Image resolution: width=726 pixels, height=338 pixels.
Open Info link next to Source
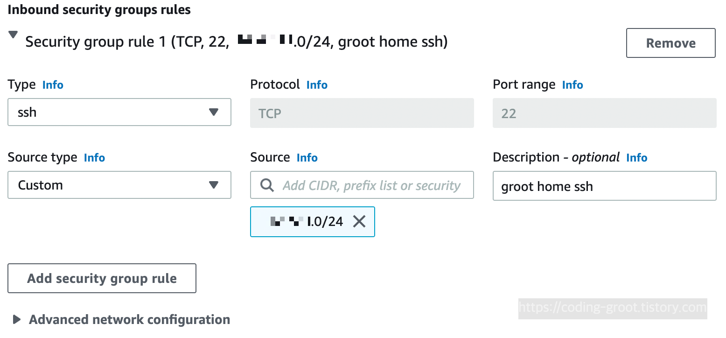307,158
